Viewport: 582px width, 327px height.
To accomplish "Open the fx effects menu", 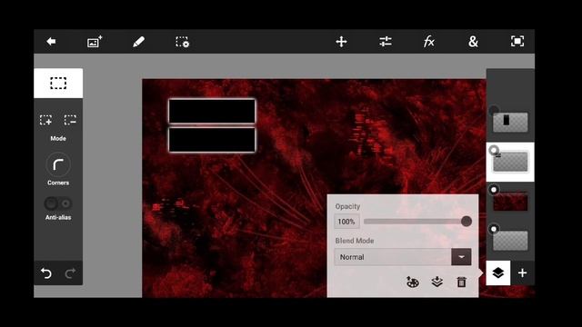I will (x=428, y=41).
